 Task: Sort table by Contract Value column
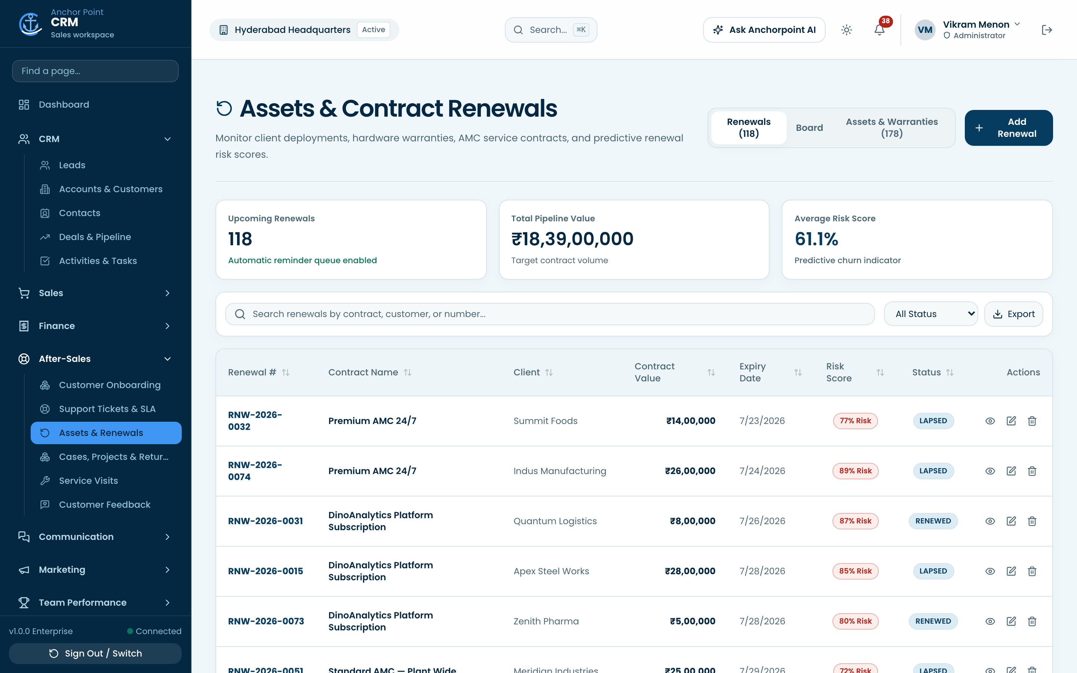[675, 372]
